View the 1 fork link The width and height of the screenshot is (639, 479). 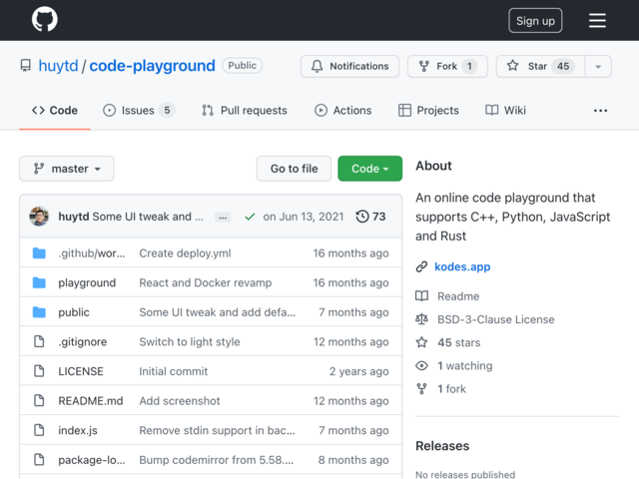[451, 389]
